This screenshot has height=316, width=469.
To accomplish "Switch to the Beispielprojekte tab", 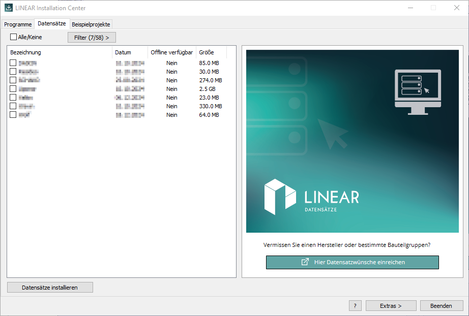I will click(x=91, y=24).
